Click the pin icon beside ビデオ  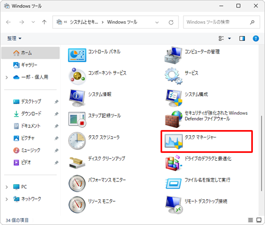(56, 162)
